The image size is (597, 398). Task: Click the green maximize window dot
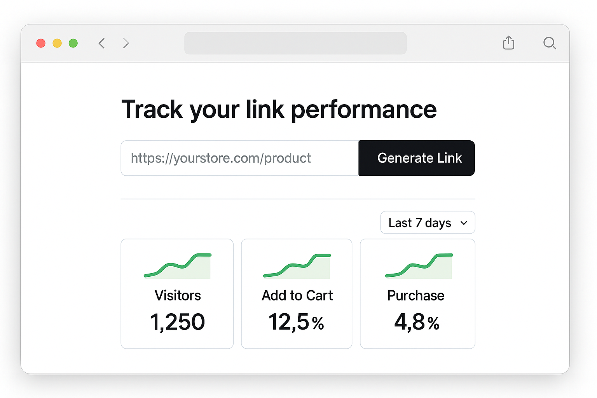click(x=73, y=43)
